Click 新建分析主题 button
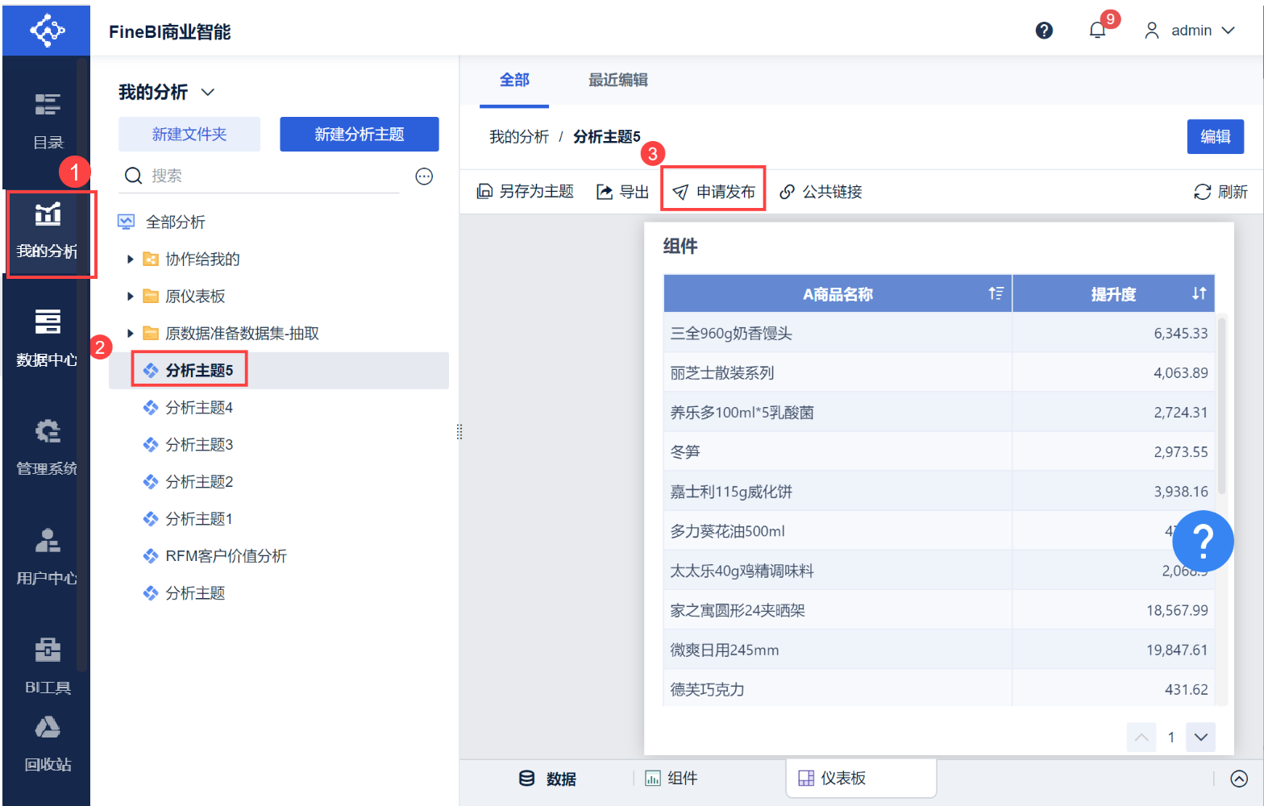This screenshot has width=1272, height=806. click(x=360, y=135)
